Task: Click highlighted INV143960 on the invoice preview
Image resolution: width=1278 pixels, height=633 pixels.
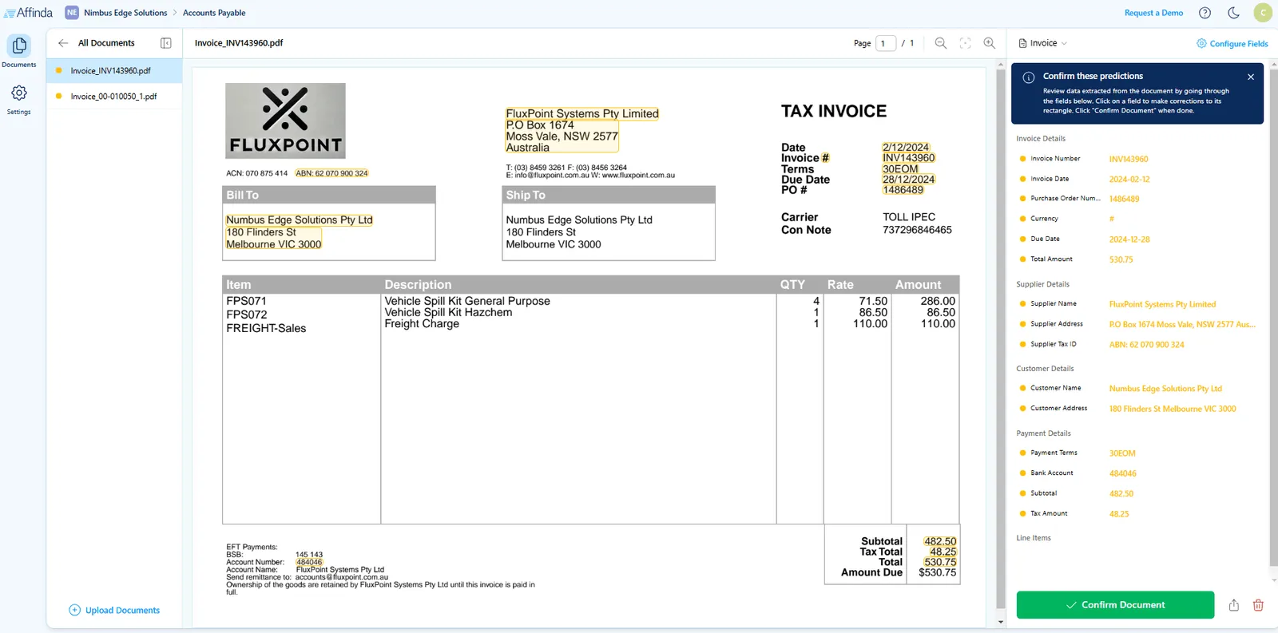Action: [908, 158]
